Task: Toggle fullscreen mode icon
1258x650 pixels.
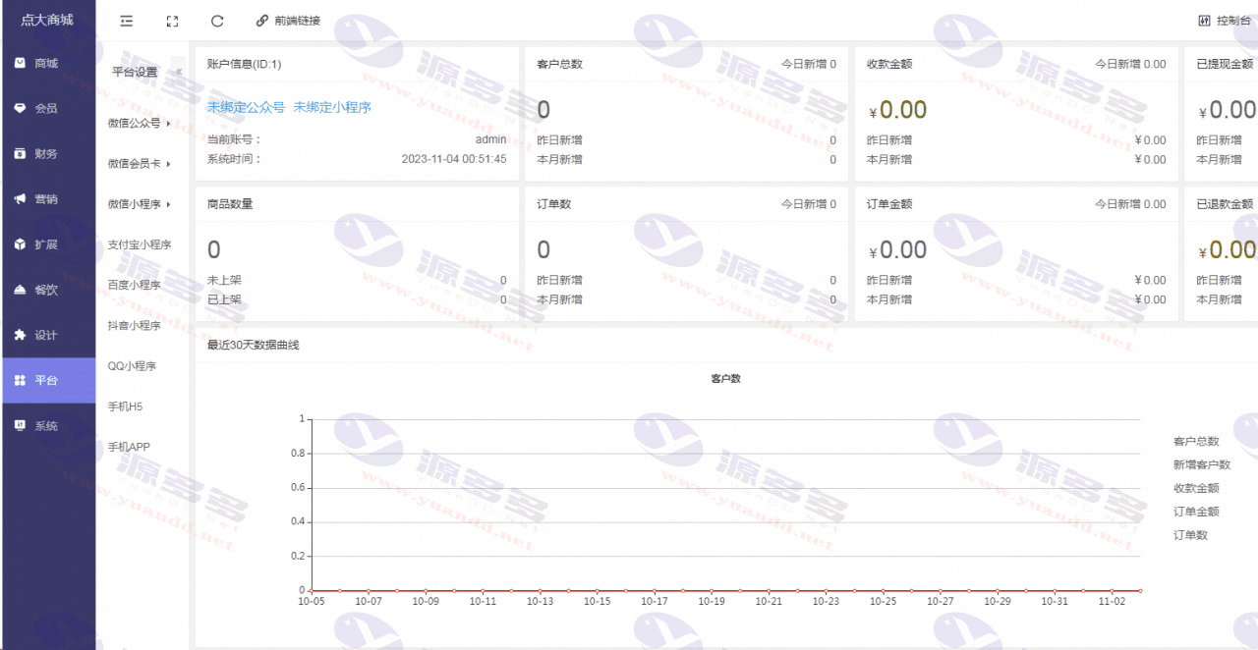Action: coord(172,21)
